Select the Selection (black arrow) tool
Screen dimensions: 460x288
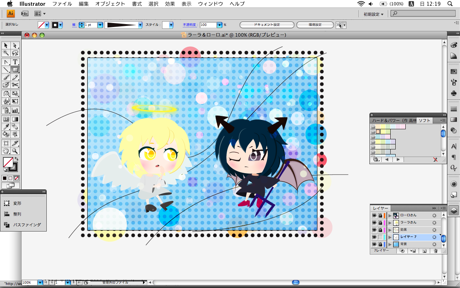tap(6, 45)
